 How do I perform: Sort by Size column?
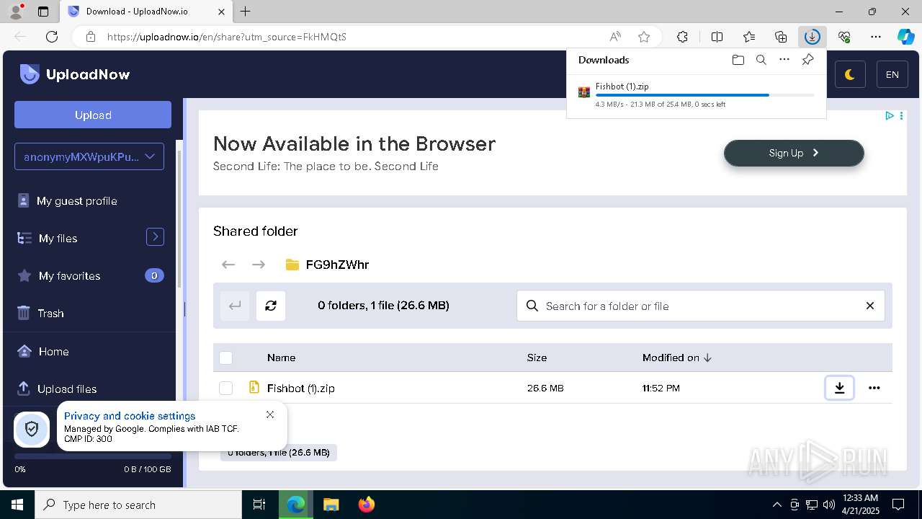pyautogui.click(x=537, y=358)
